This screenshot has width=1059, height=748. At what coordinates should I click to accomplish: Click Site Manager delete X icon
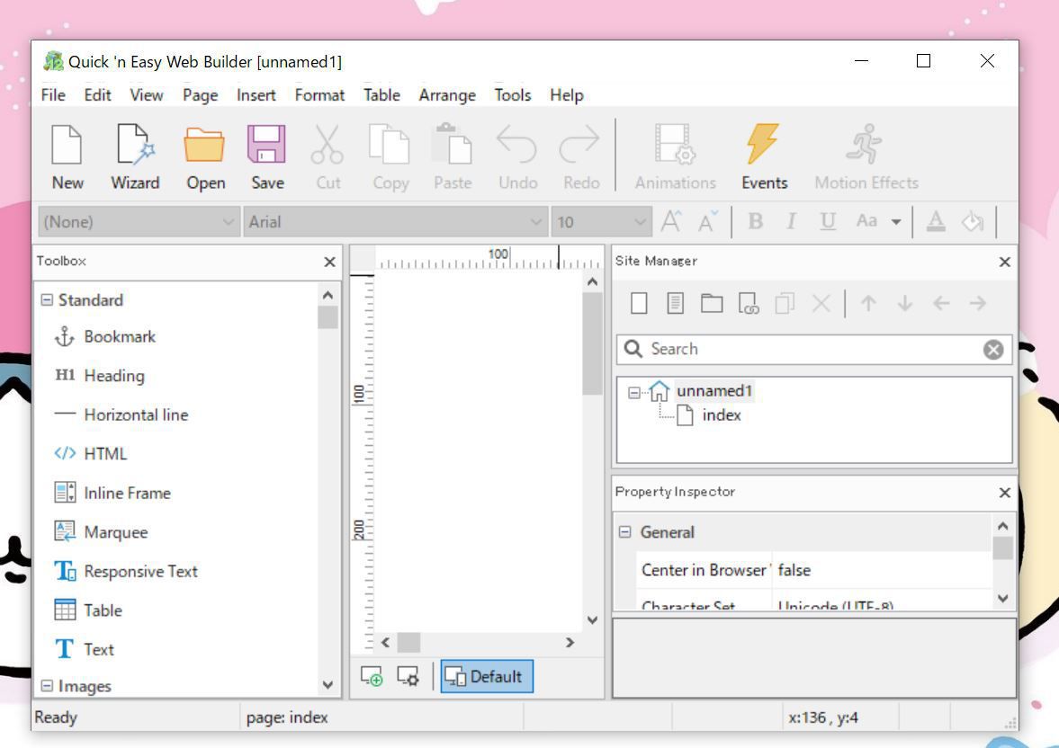pos(821,303)
